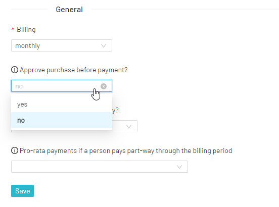Click the Billing field label

tap(26, 29)
